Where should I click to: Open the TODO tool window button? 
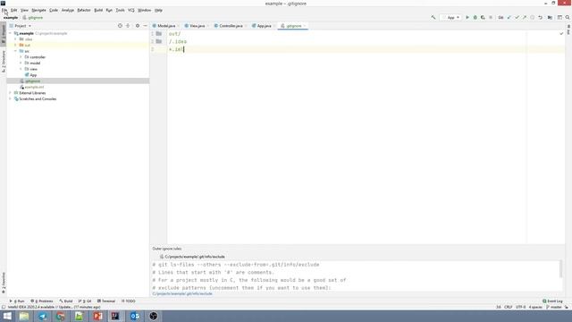point(129,301)
